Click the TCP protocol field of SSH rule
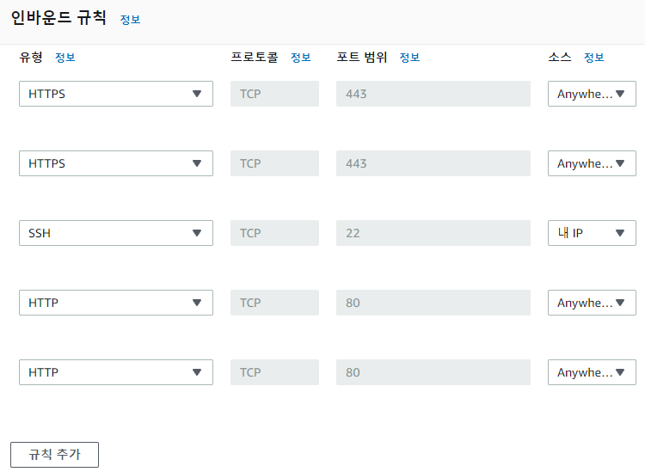645x472 pixels. tap(274, 233)
